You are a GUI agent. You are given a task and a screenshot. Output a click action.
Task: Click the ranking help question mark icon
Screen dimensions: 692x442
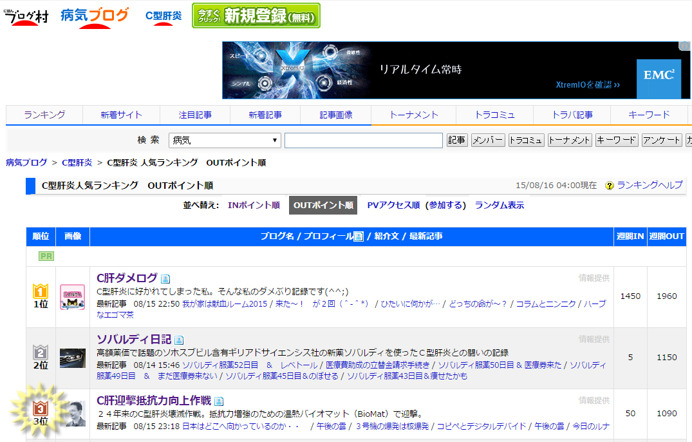coord(610,186)
